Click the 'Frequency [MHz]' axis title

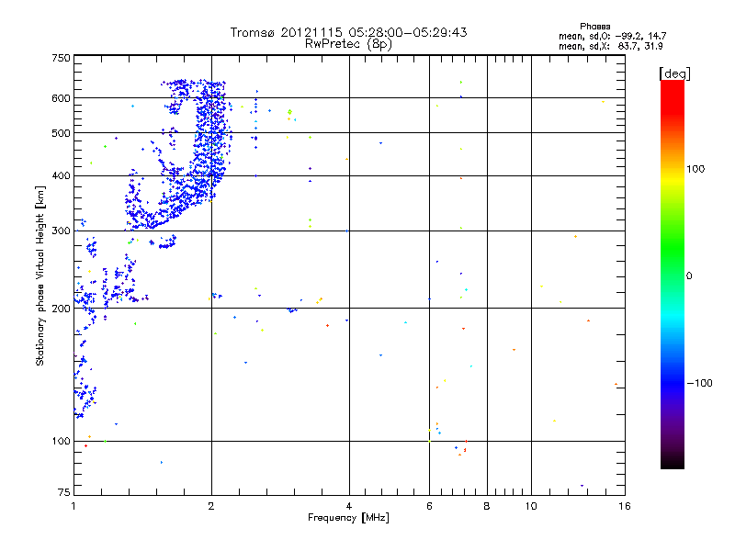348,518
